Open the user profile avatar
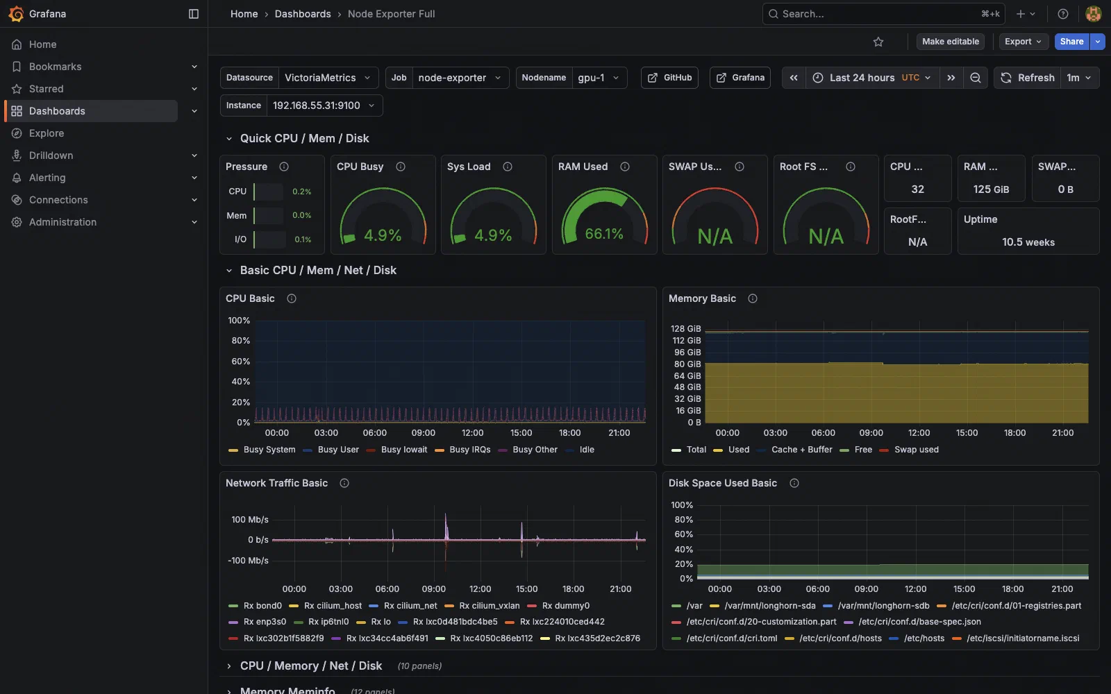 [1094, 14]
